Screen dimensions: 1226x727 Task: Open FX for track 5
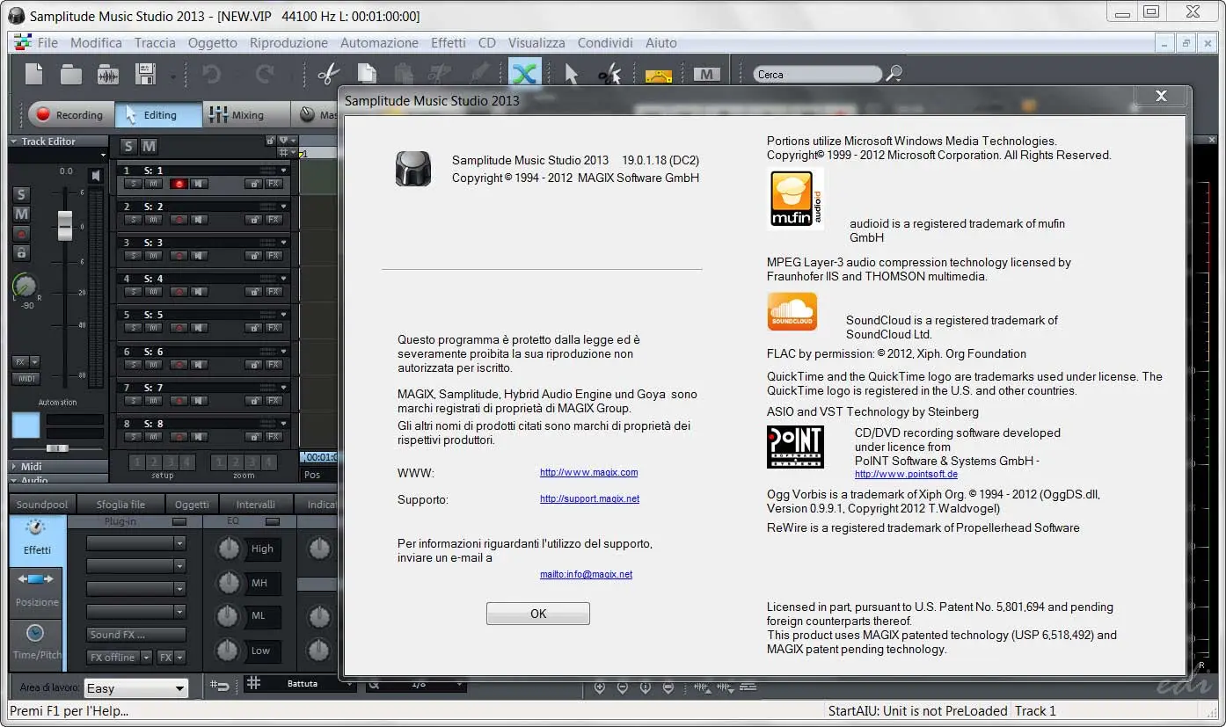click(274, 328)
